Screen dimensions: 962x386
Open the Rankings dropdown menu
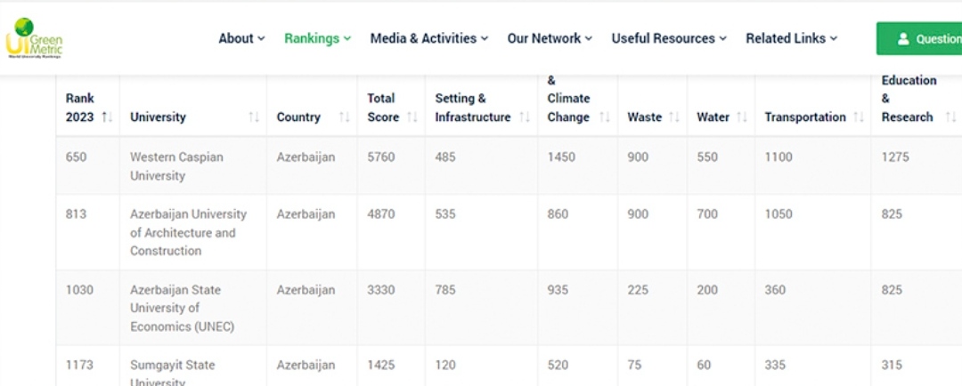(x=317, y=38)
